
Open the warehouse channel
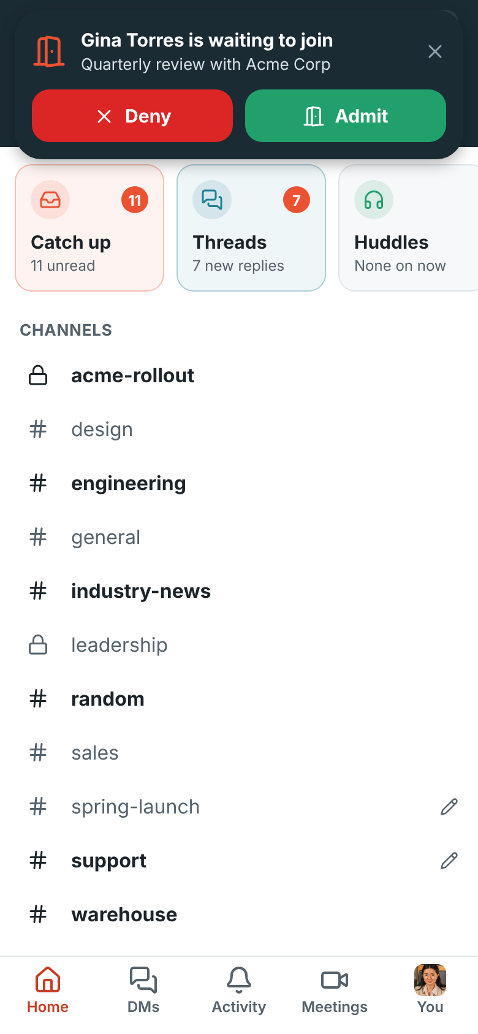click(239, 915)
